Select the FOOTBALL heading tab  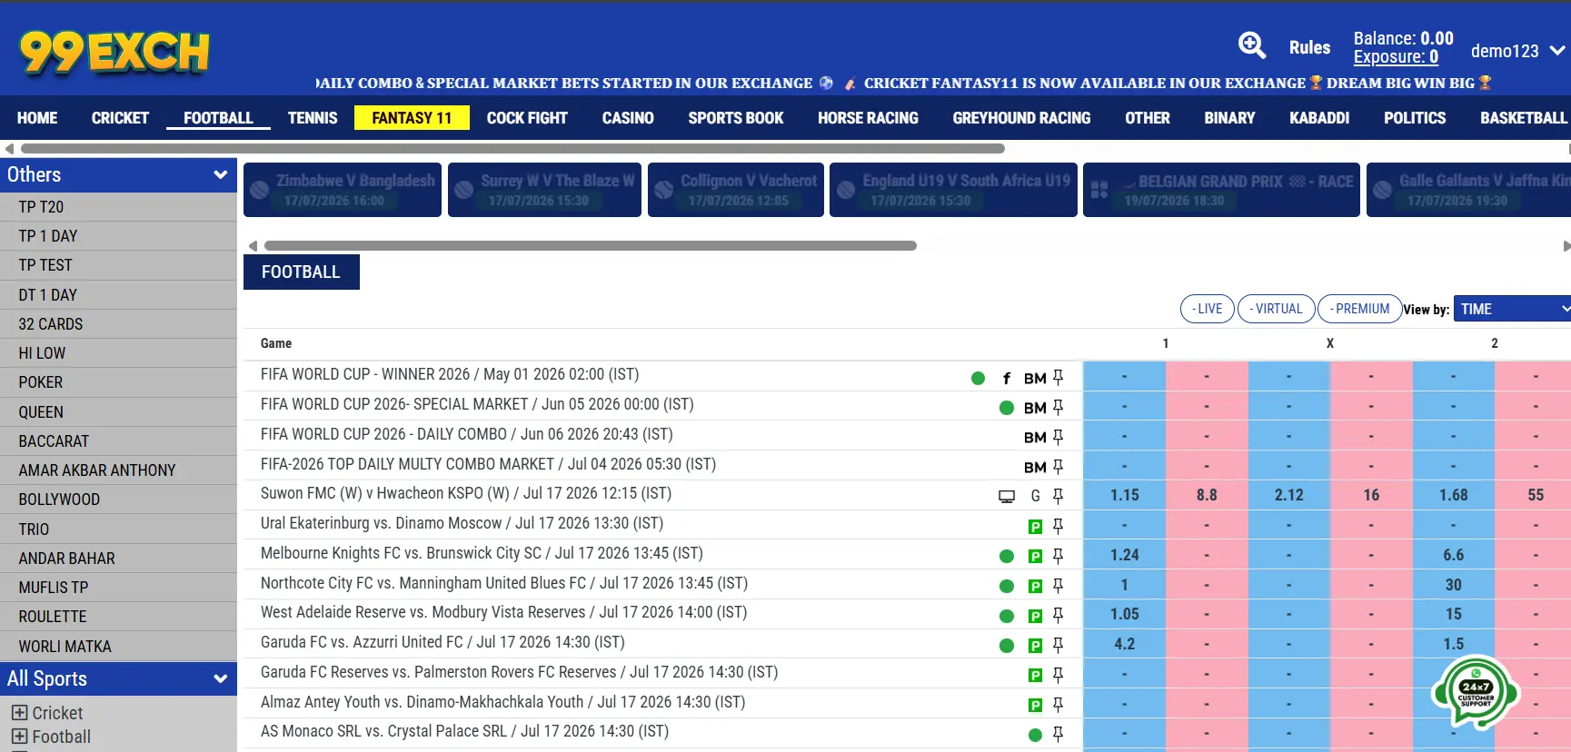[x=302, y=272]
